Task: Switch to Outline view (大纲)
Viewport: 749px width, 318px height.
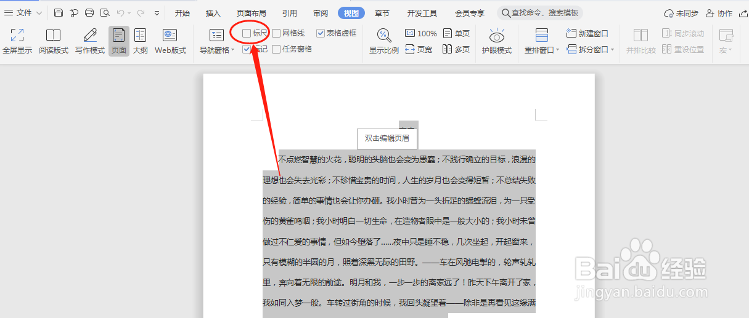Action: pos(141,41)
